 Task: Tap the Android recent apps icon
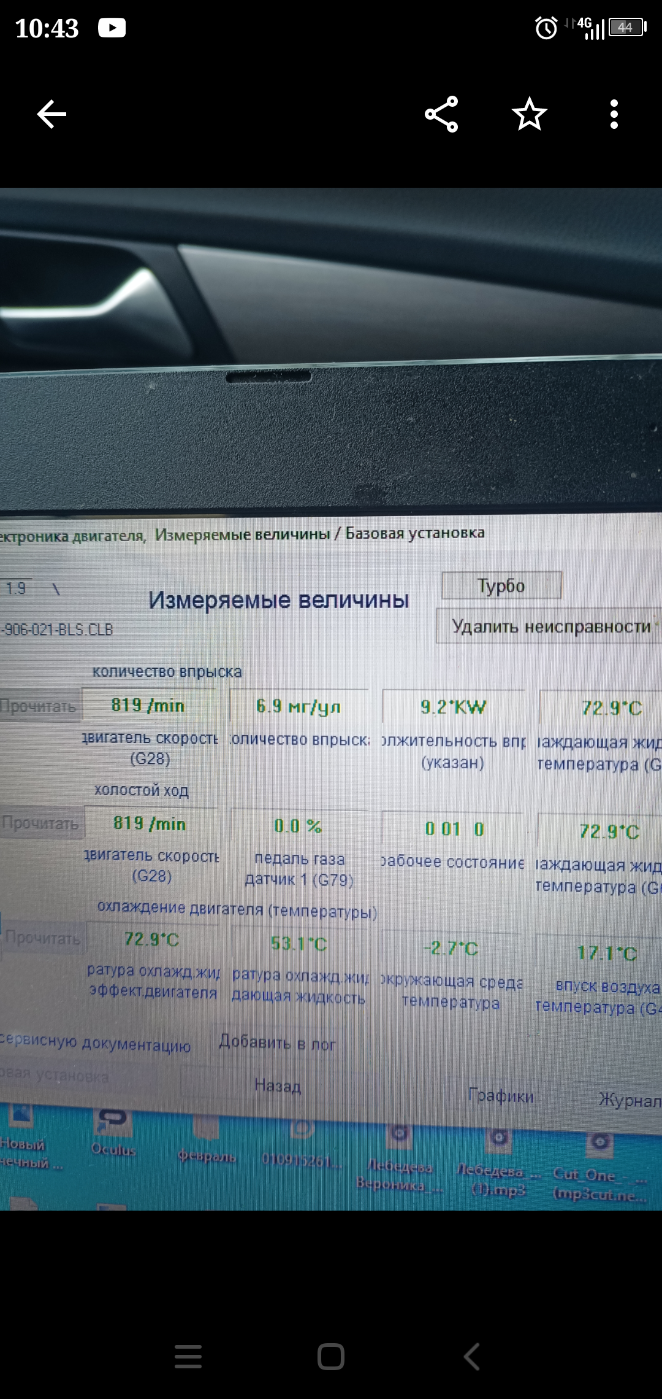pyautogui.click(x=188, y=1356)
